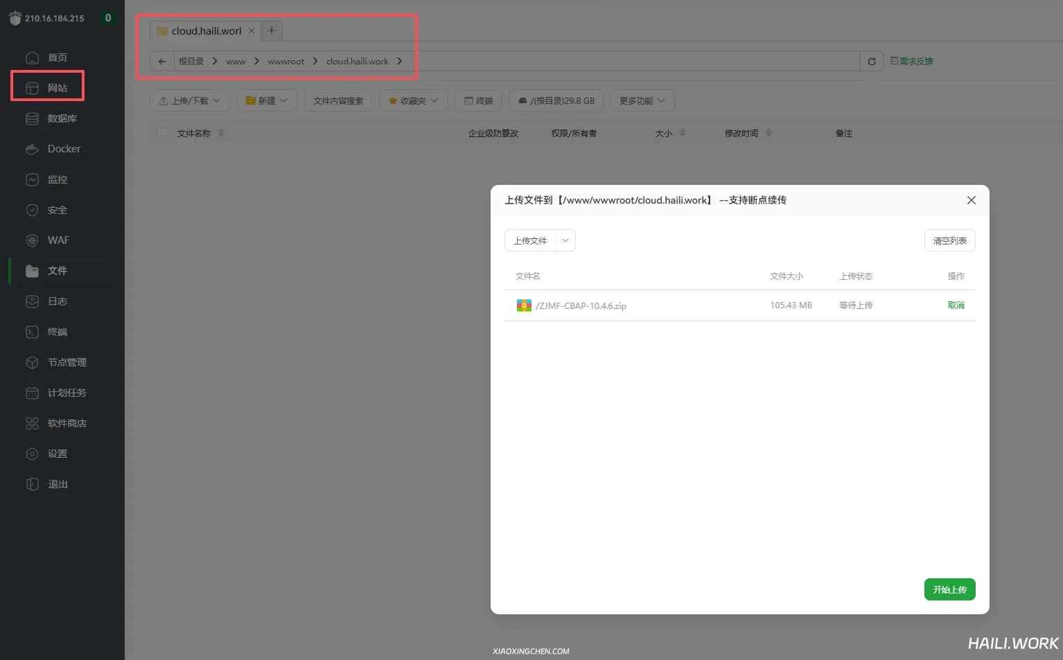Image resolution: width=1063 pixels, height=660 pixels.
Task: Click the 数据库 database icon in the sidebar
Action: click(x=32, y=118)
